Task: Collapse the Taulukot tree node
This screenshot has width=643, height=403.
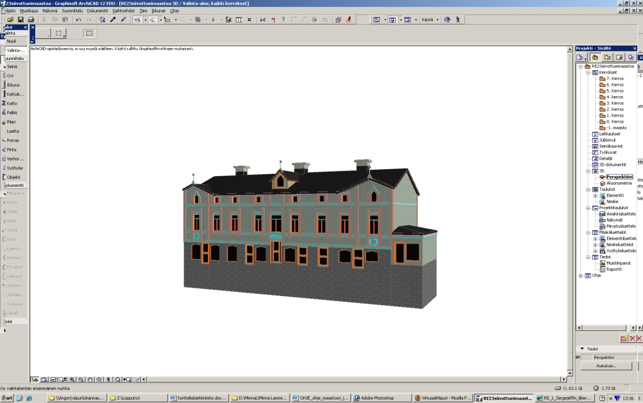Action: (x=588, y=190)
